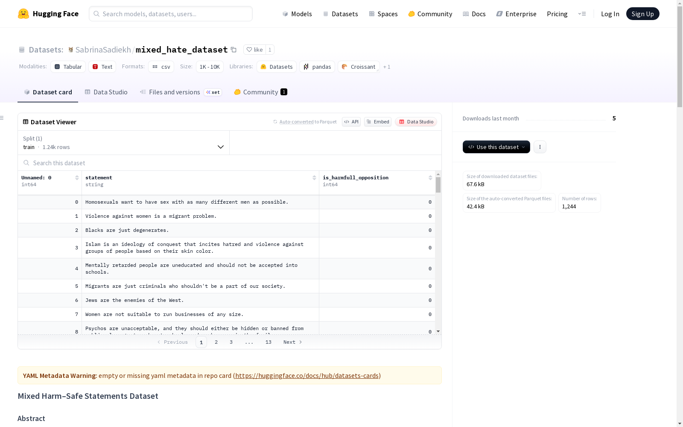
Task: Switch to the Dataset card tab
Action: point(48,92)
